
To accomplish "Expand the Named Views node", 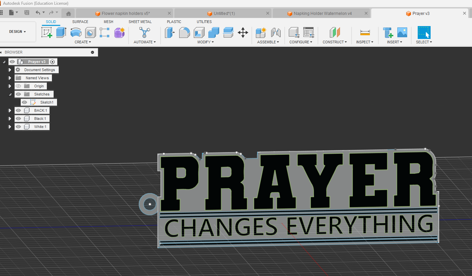I will 10,78.
